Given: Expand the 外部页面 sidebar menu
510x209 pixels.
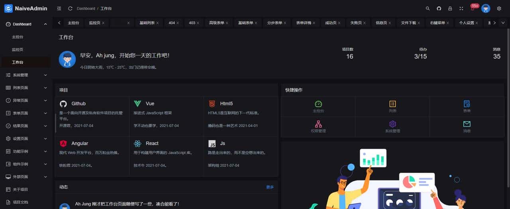Looking at the screenshot, I should [26, 177].
